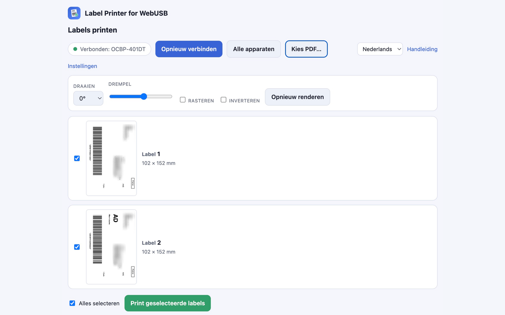
Task: Click the Label Printer app logo icon
Action: point(74,13)
